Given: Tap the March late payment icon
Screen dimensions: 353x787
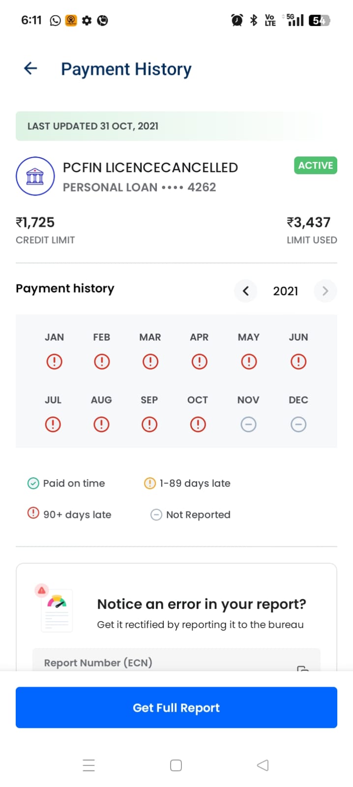Looking at the screenshot, I should tap(150, 362).
